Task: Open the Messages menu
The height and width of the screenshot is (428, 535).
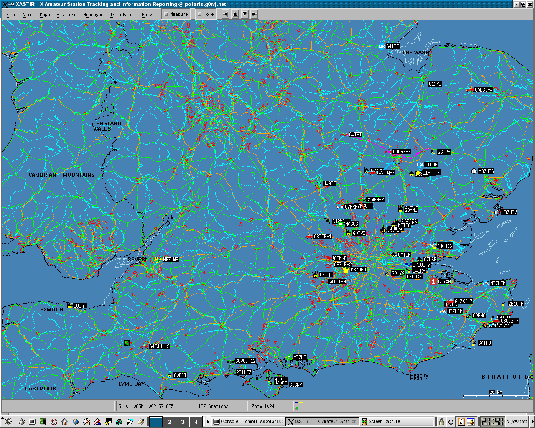Action: (x=93, y=15)
